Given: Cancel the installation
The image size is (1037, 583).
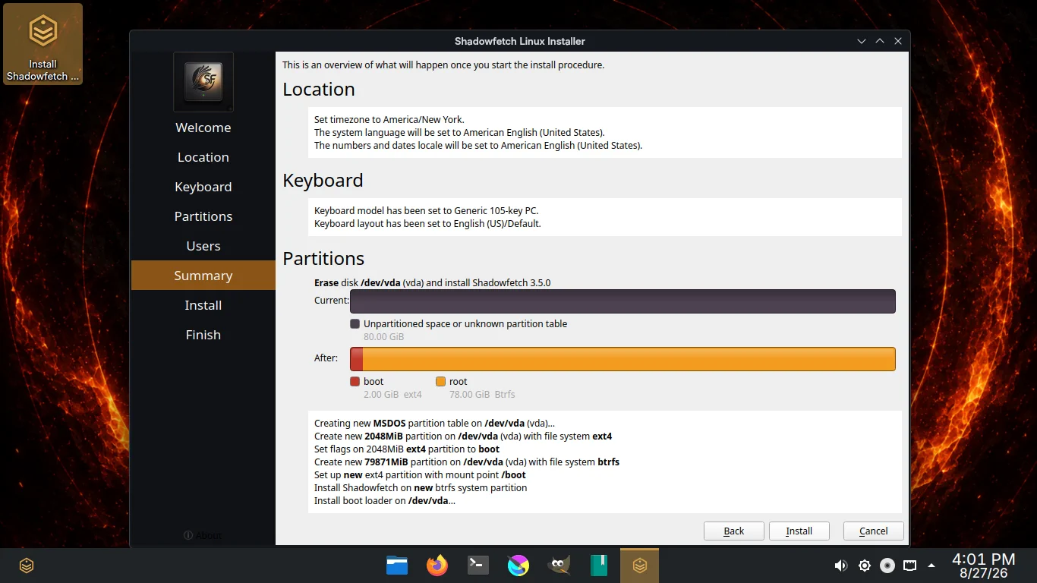Looking at the screenshot, I should click(873, 531).
